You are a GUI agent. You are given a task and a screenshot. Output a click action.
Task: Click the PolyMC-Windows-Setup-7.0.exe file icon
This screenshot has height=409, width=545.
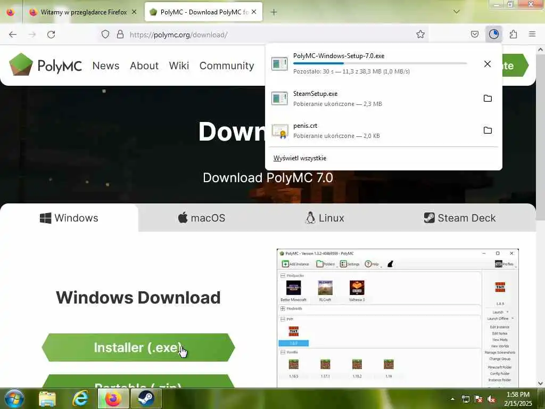(x=279, y=64)
